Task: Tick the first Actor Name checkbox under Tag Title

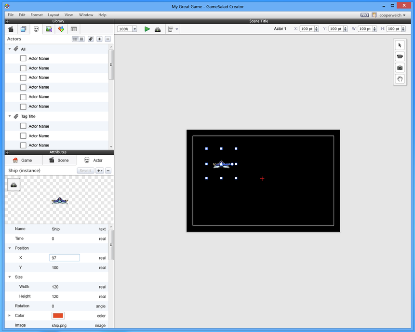Action: coord(23,126)
